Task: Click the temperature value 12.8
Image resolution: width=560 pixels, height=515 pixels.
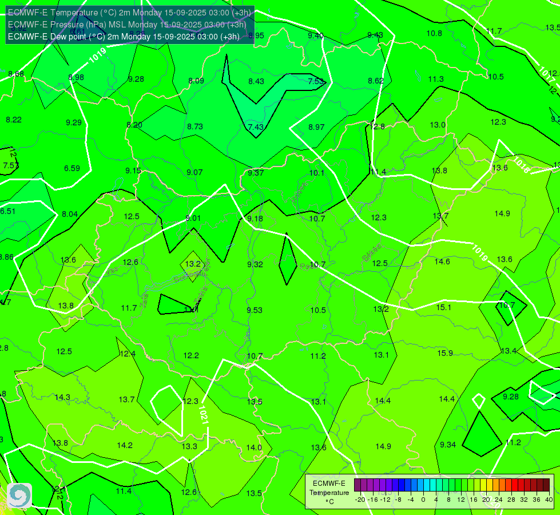Action: pos(377,126)
